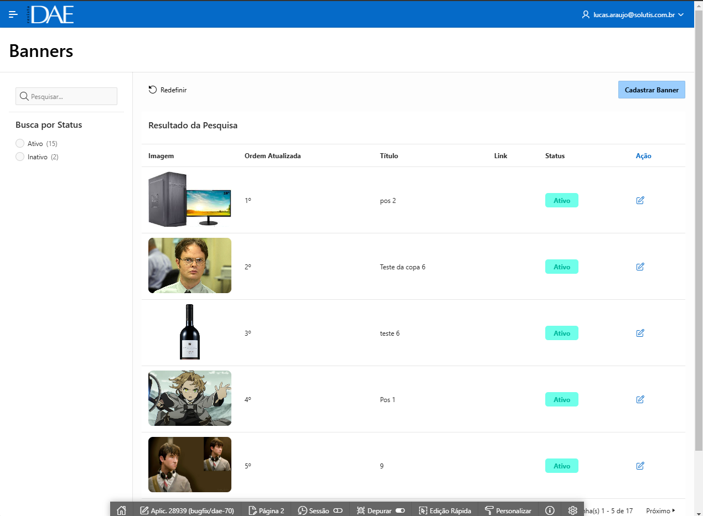This screenshot has width=703, height=516.
Task: Open developer toolbar settings gear
Action: click(573, 510)
